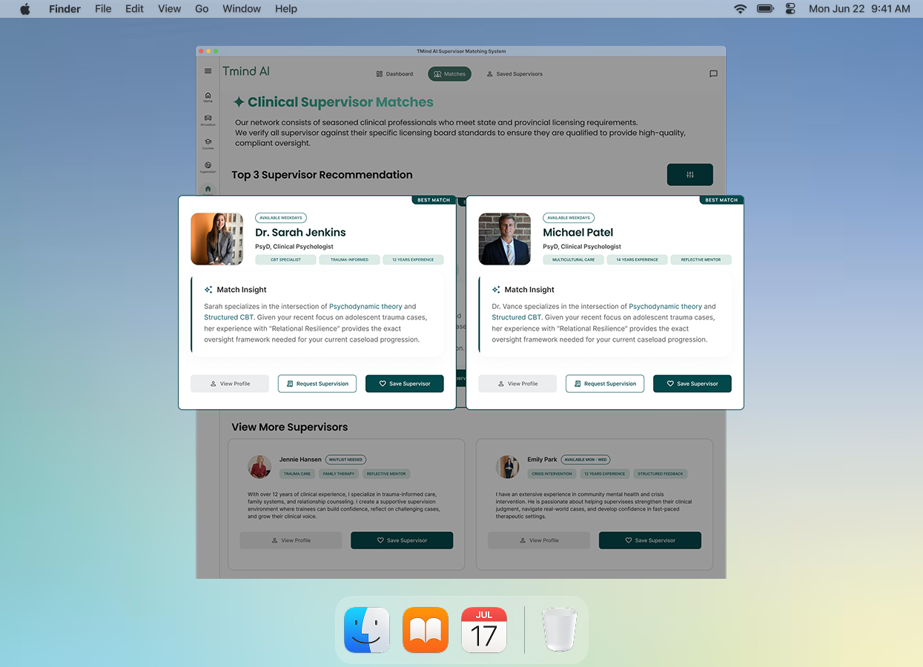Select the Matches tab
Image resolution: width=923 pixels, height=667 pixels.
point(449,74)
